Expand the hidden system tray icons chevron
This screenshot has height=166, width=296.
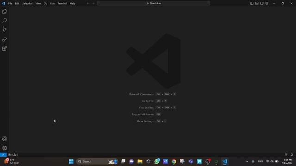[x=247, y=161]
